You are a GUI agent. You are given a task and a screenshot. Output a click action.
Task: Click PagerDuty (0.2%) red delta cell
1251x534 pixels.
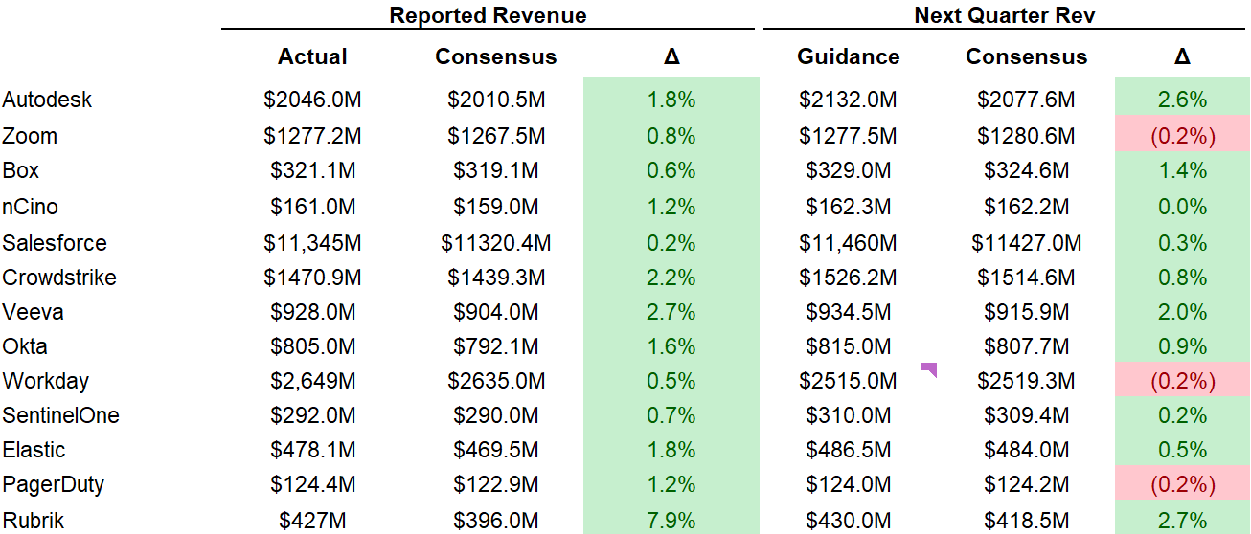1183,484
